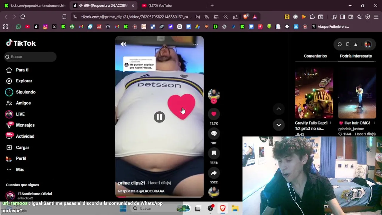Open the share page icon in address bar

point(235,17)
